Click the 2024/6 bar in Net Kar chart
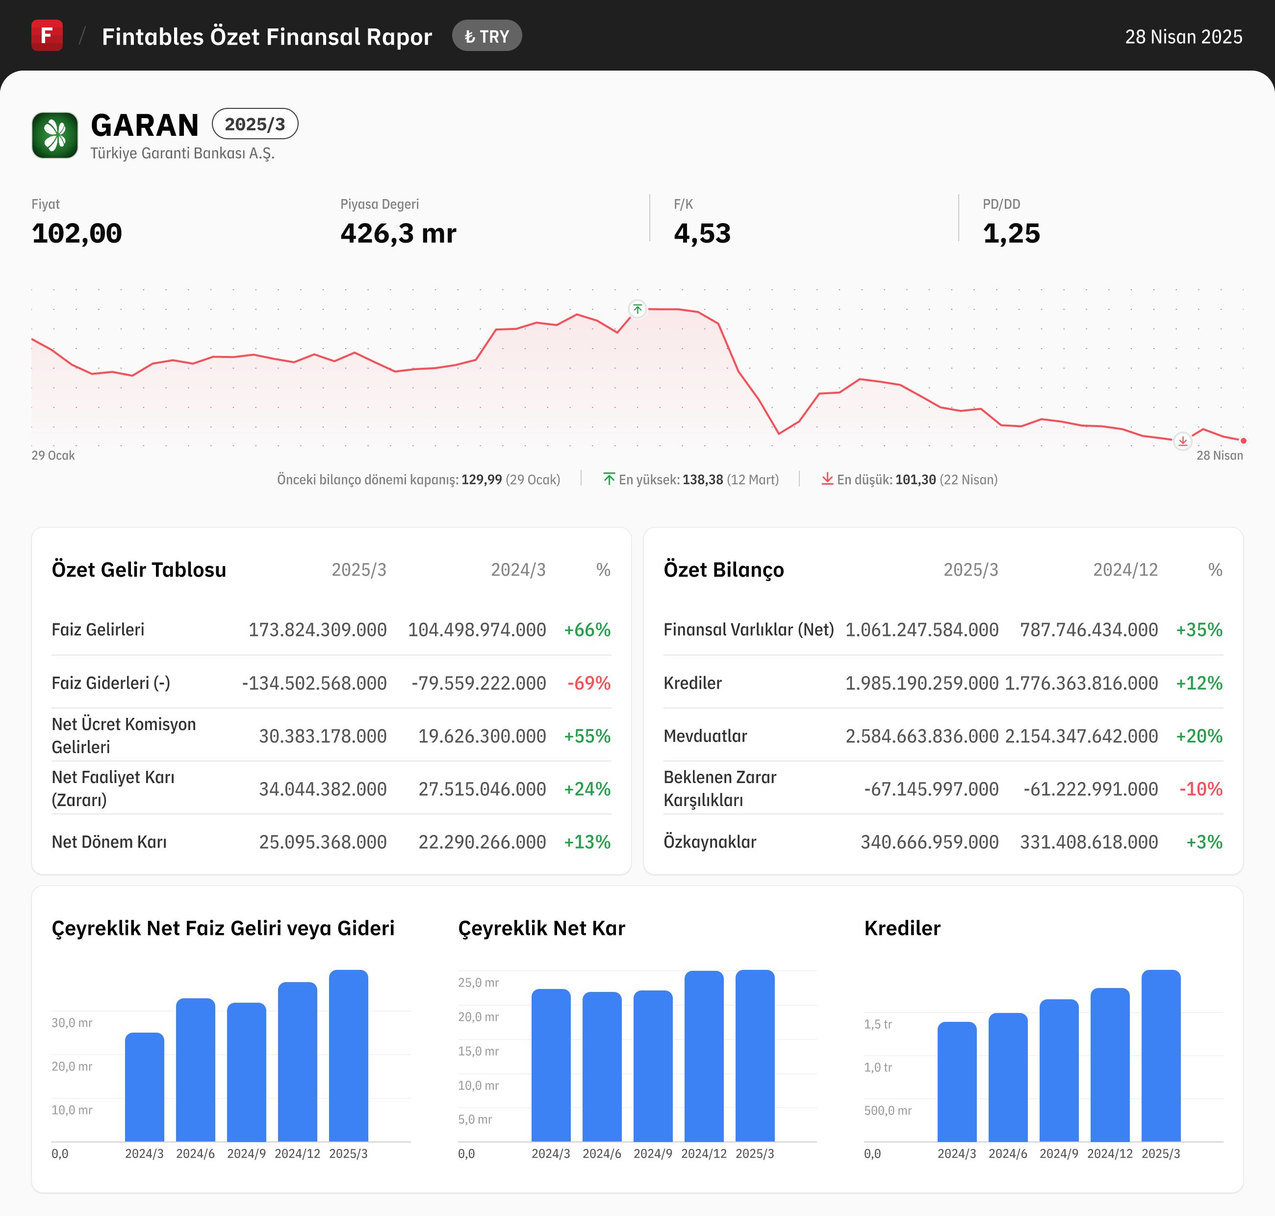 point(602,1067)
